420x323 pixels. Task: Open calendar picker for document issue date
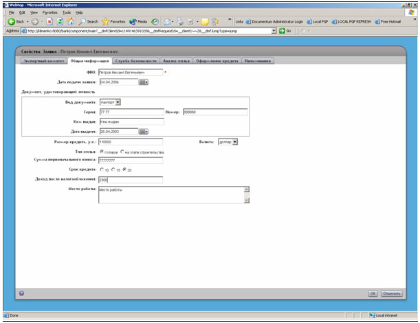143,132
